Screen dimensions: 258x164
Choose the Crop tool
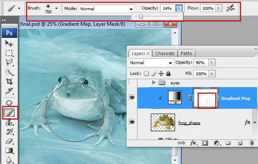point(9,81)
